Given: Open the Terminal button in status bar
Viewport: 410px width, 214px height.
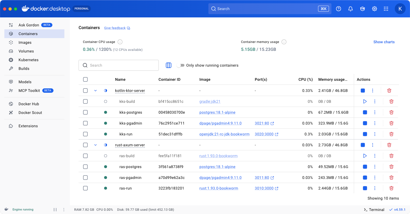Looking at the screenshot, I should pos(374,210).
